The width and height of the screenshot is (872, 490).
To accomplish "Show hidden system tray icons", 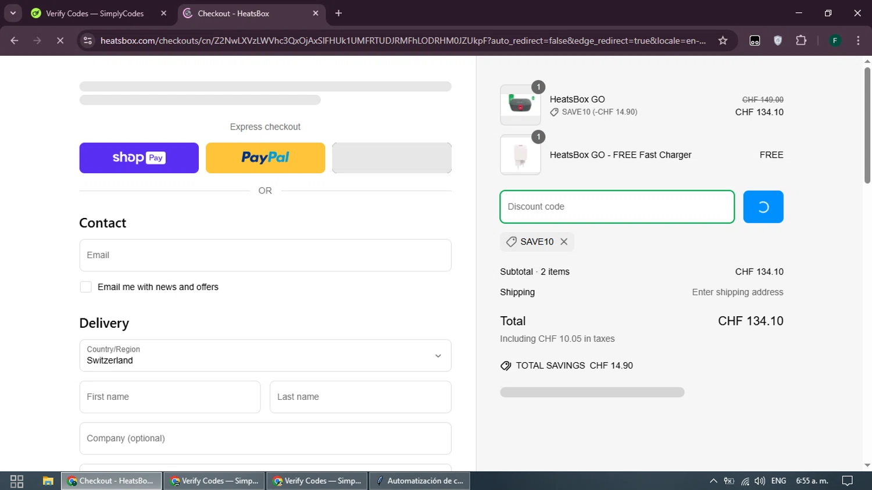I will click(713, 481).
